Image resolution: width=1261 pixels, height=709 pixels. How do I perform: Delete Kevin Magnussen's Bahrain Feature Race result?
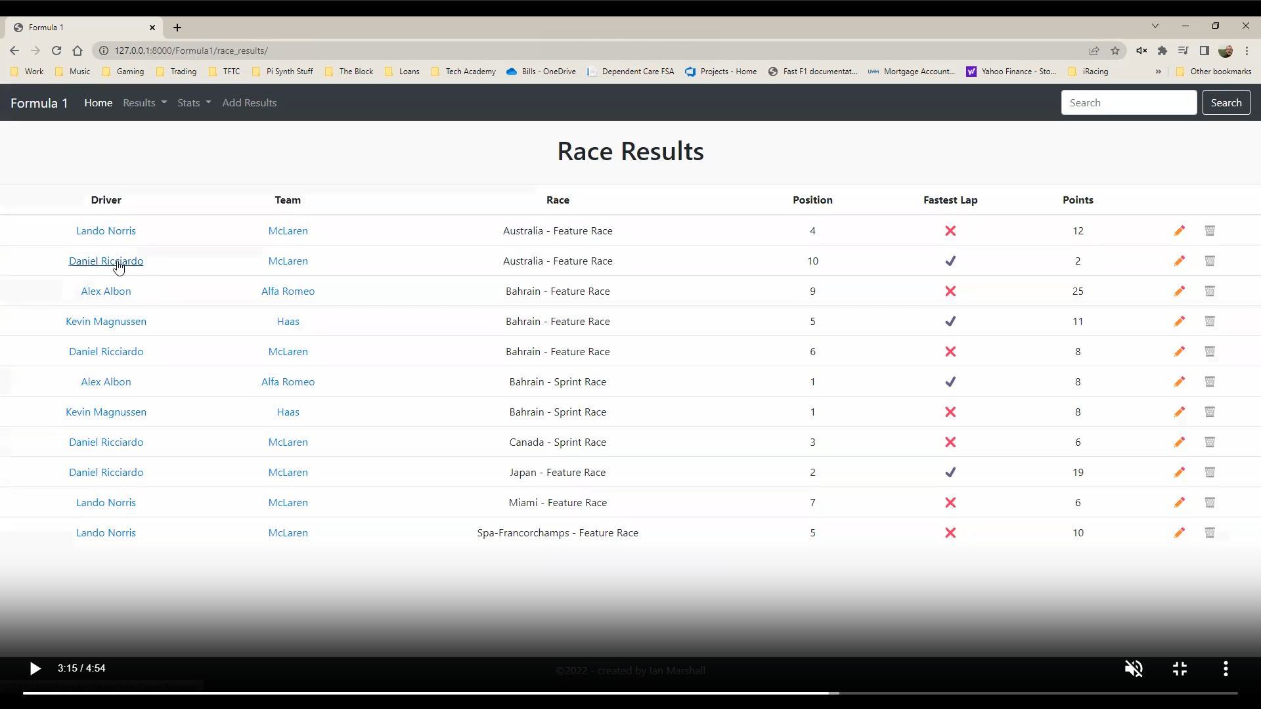click(1210, 321)
